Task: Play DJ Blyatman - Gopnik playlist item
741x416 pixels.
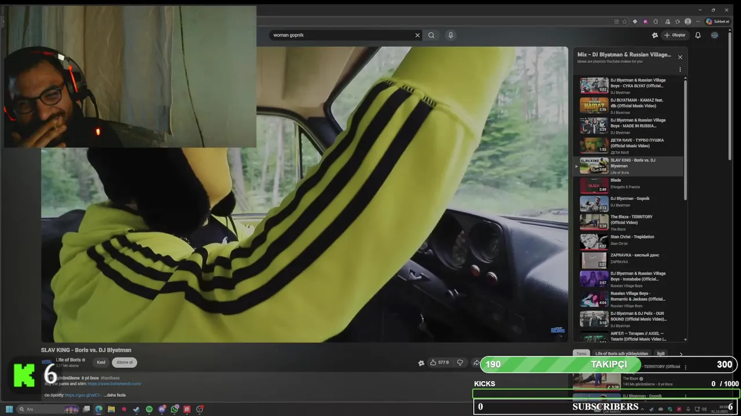Action: [629, 204]
